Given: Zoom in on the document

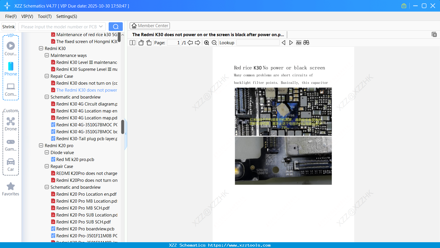Looking at the screenshot, I should [x=207, y=42].
